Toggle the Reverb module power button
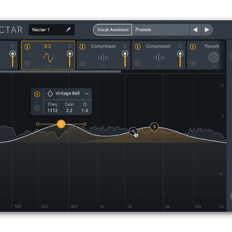The height and width of the screenshot is (232, 232). pyautogui.click(x=193, y=46)
